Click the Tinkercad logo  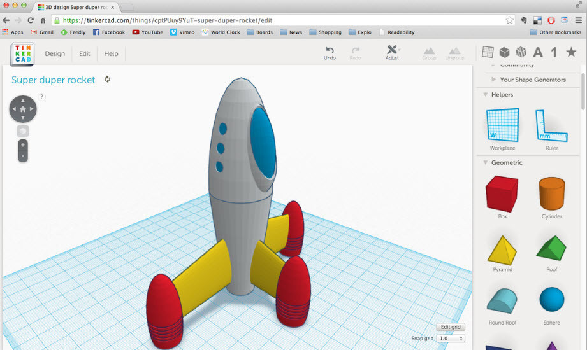[22, 54]
